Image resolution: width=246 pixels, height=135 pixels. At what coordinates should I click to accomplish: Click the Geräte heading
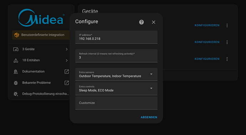[x=90, y=11]
